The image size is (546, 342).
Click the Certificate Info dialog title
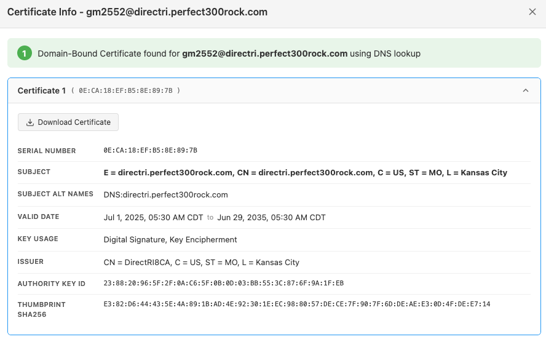point(137,12)
